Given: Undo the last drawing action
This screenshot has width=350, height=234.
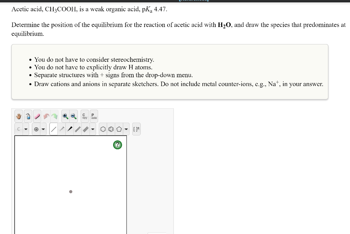Looking at the screenshot, I should click(46, 116).
